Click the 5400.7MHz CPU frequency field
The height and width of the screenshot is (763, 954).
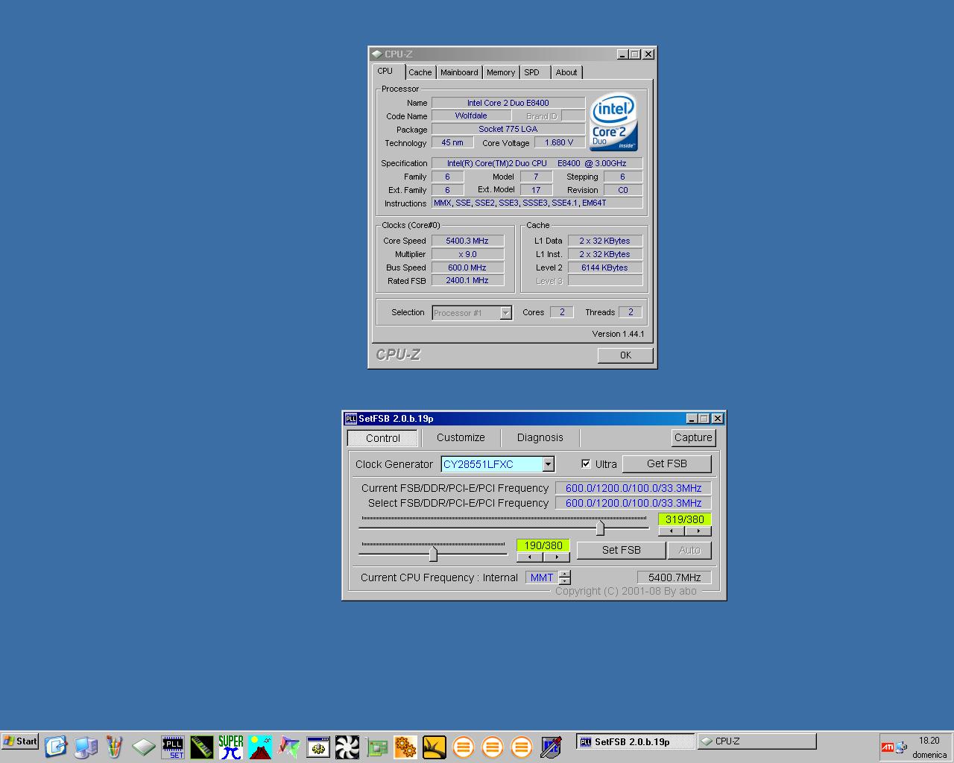coord(675,577)
